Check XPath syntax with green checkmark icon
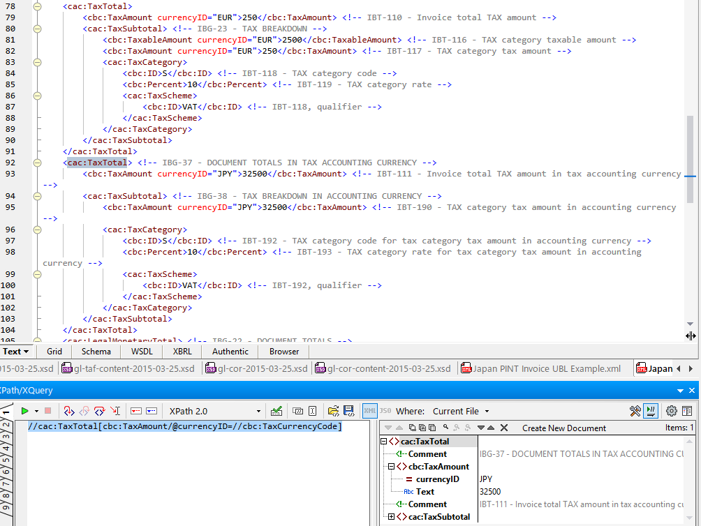This screenshot has height=526, width=701. tap(276, 411)
